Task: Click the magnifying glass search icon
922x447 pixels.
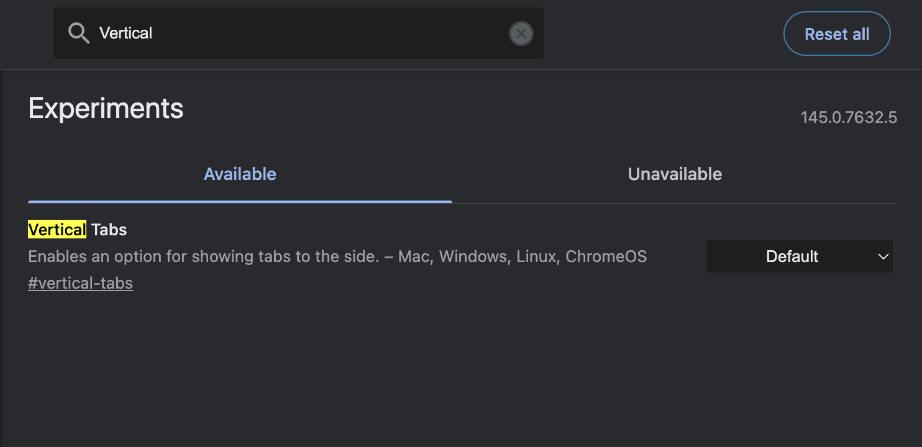Action: (x=79, y=34)
